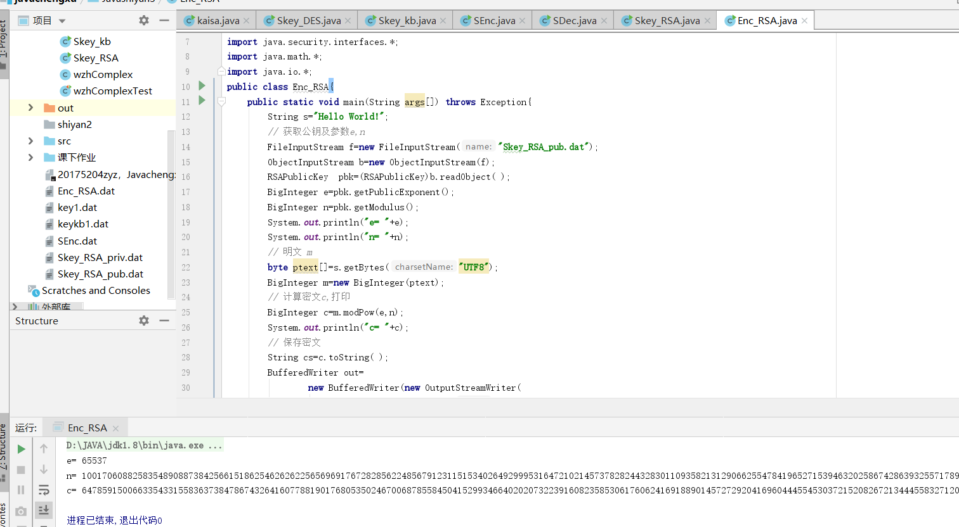Click the 进程已结束 exit code message
The width and height of the screenshot is (959, 527).
[114, 520]
